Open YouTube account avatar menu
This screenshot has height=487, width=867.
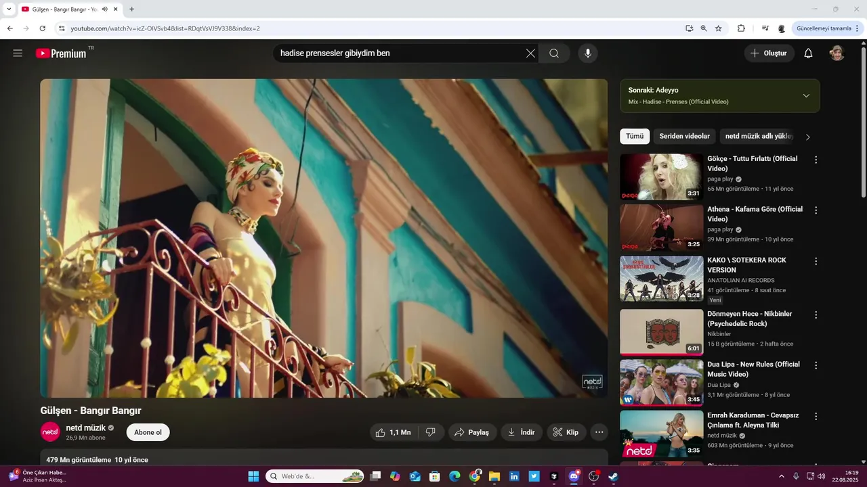pyautogui.click(x=837, y=53)
